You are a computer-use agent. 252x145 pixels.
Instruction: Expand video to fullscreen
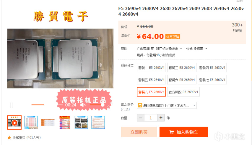109,105
